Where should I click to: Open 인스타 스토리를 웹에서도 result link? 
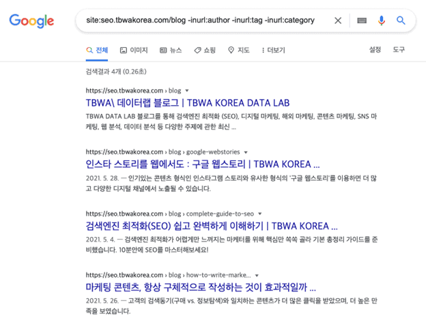203,164
